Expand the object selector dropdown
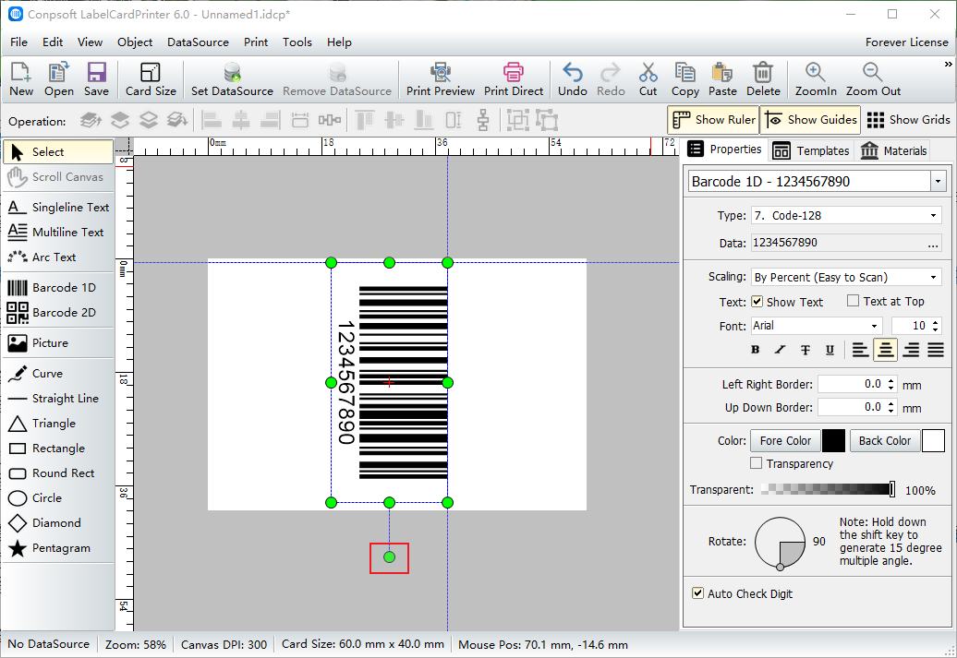 pyautogui.click(x=939, y=181)
